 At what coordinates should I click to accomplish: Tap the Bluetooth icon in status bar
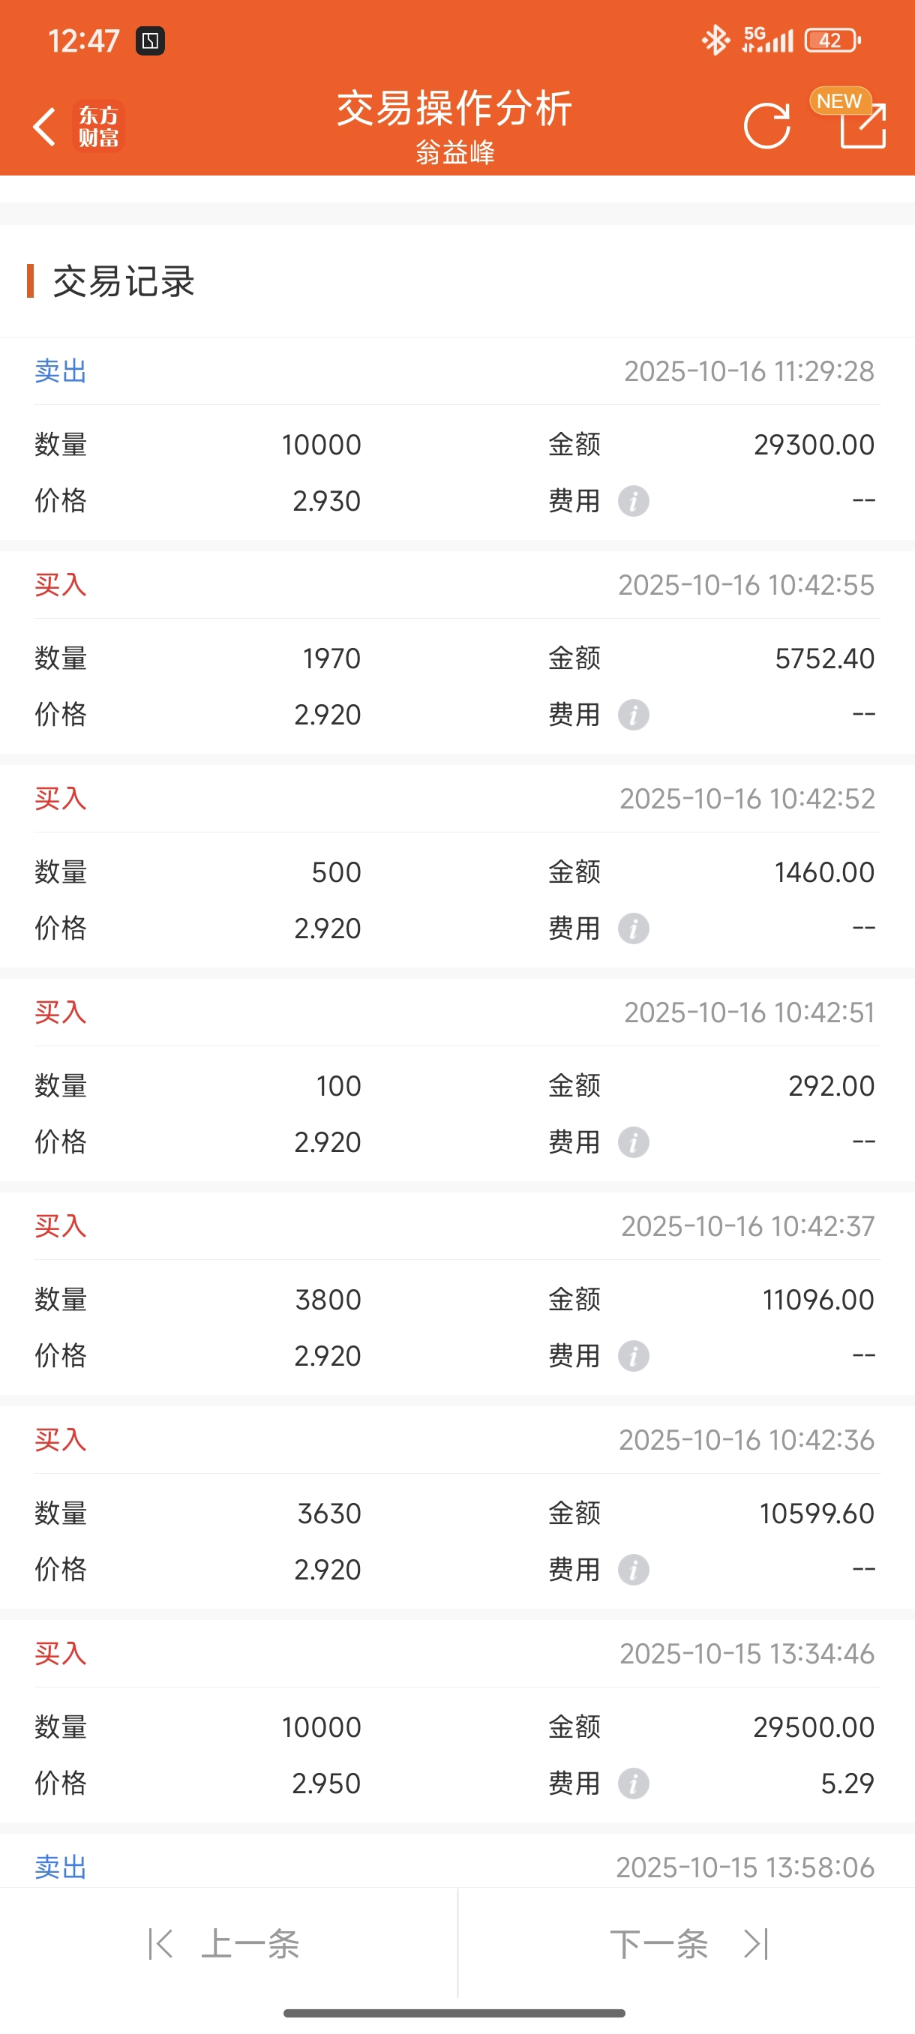[715, 40]
